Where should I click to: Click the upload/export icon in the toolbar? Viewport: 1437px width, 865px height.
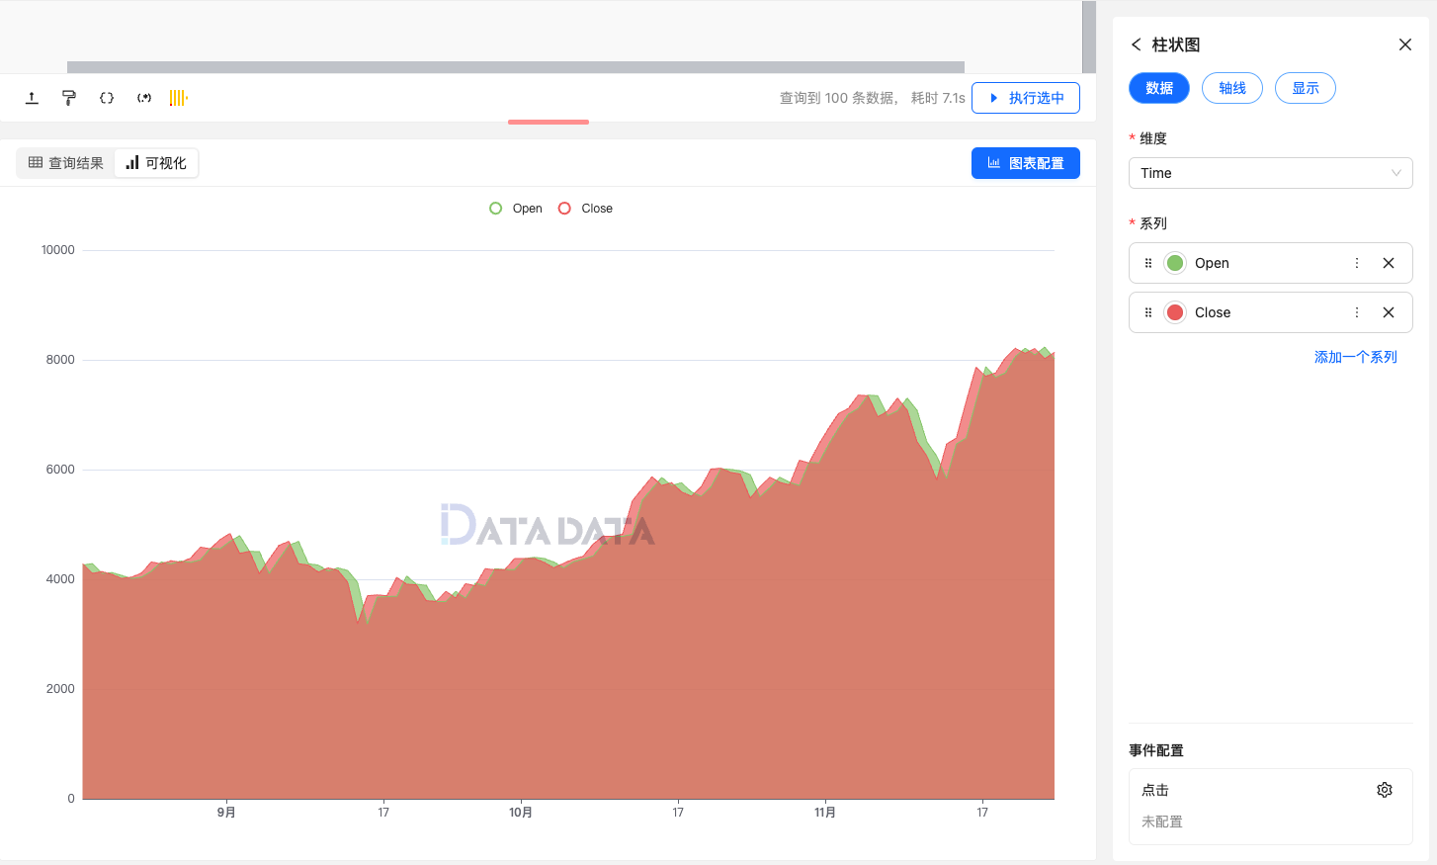tap(31, 97)
